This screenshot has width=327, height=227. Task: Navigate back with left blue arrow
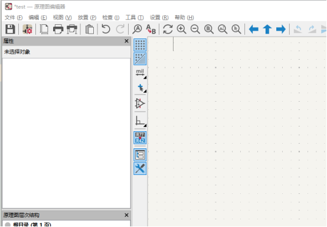coord(254,29)
